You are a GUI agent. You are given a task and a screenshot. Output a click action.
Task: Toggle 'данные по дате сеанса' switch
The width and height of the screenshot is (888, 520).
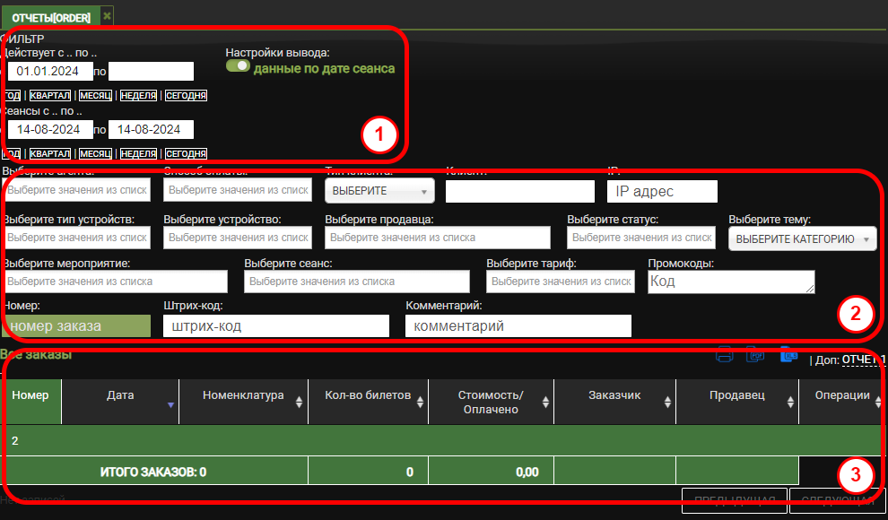click(238, 66)
